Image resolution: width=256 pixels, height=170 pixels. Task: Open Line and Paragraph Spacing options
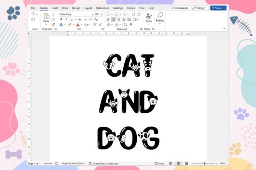click(x=136, y=19)
